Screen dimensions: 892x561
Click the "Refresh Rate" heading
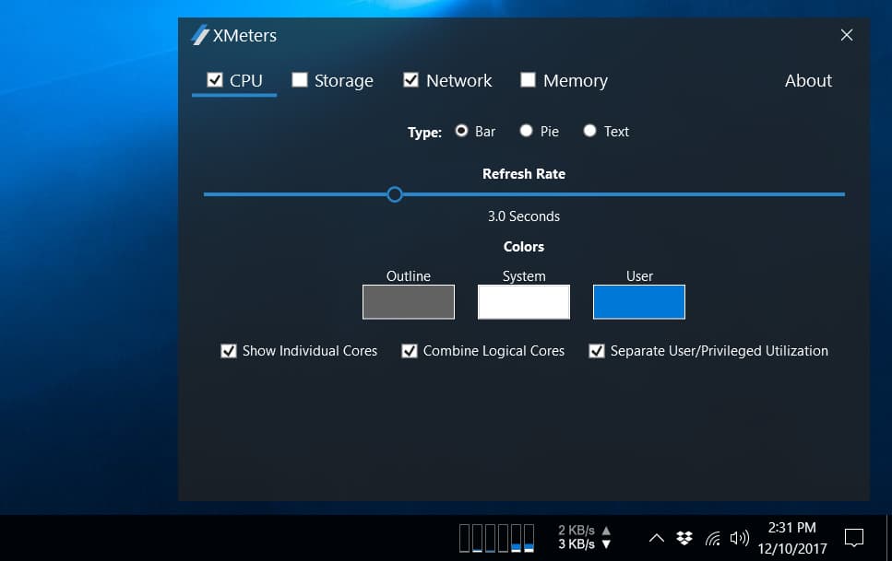click(x=523, y=174)
